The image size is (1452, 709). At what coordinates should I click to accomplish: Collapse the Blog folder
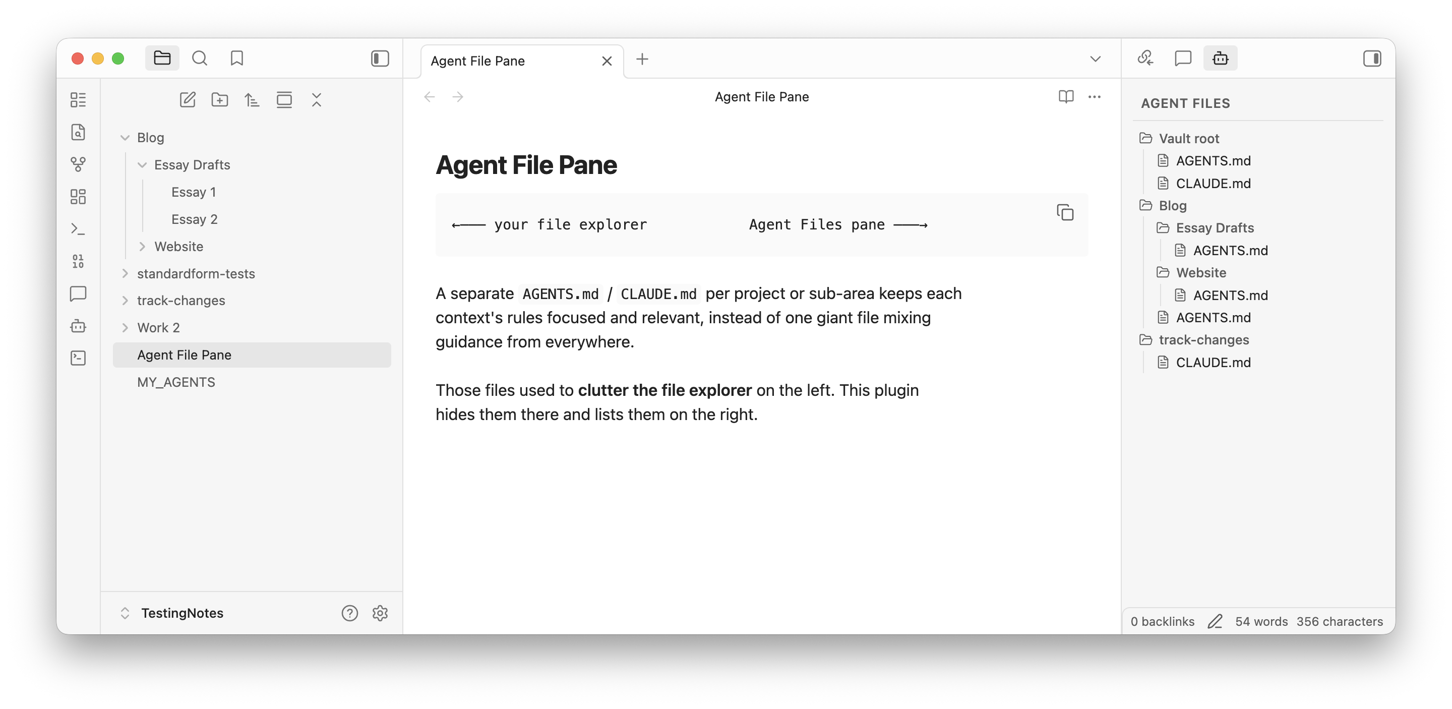click(252, 138)
